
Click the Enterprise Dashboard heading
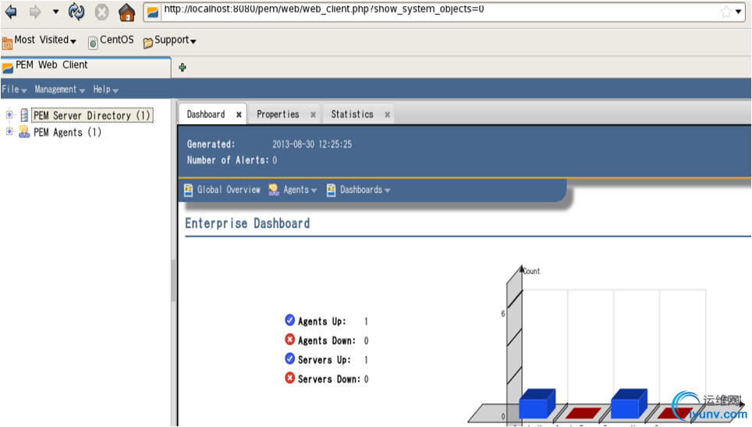click(247, 223)
